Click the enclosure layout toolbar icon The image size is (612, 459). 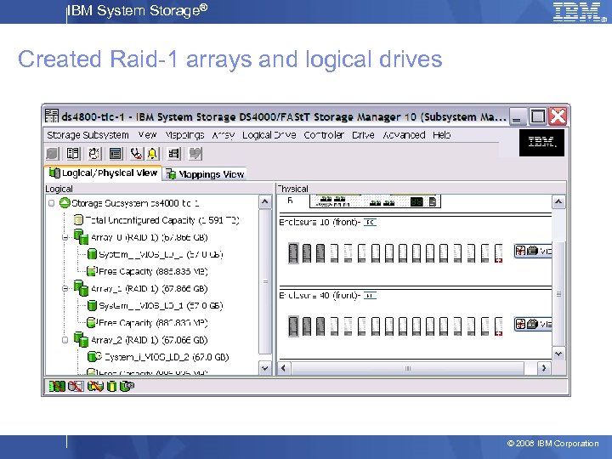coord(173,153)
